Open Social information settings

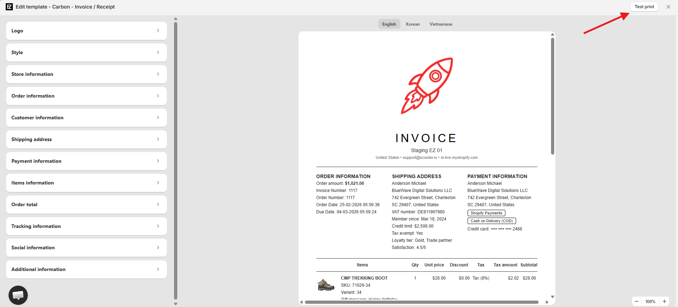click(x=86, y=248)
